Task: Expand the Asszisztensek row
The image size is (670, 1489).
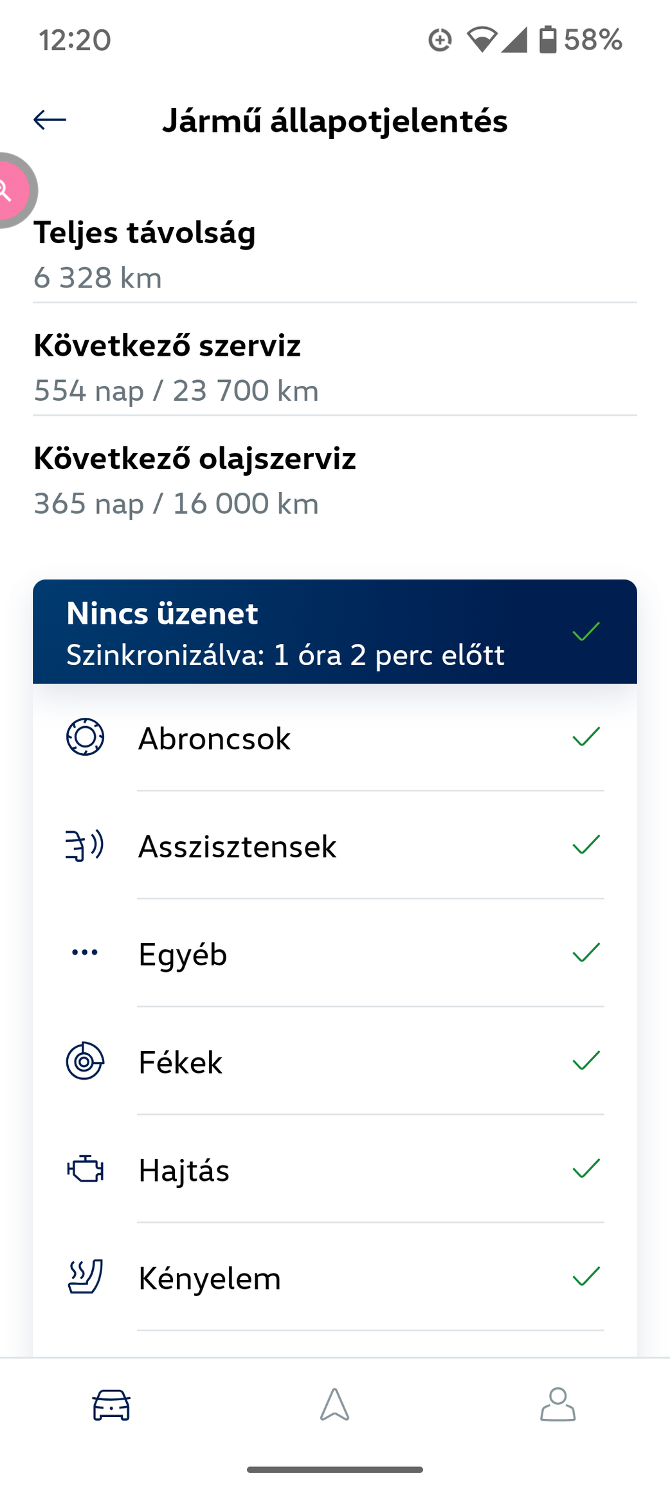Action: pos(335,845)
